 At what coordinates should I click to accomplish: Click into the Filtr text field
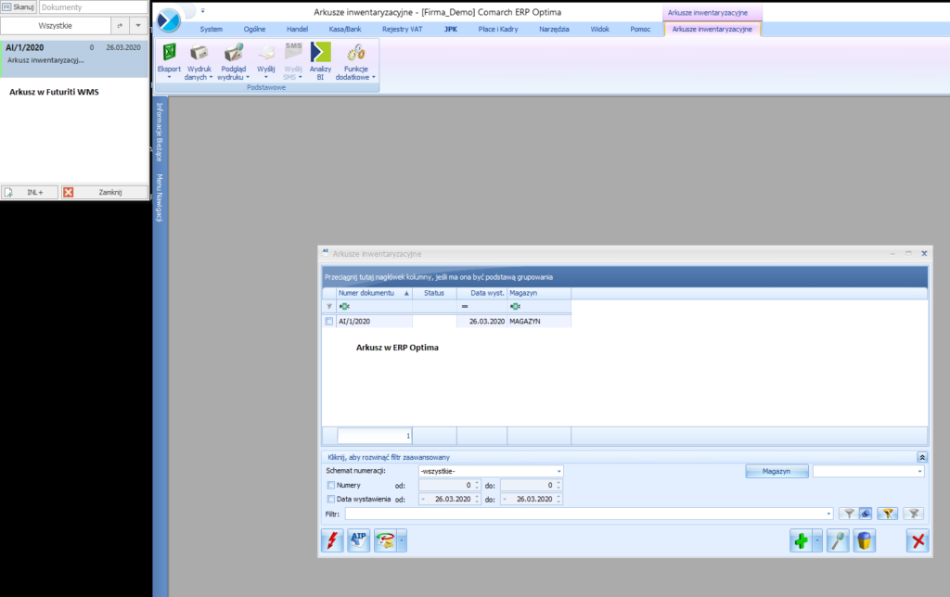[x=584, y=514]
